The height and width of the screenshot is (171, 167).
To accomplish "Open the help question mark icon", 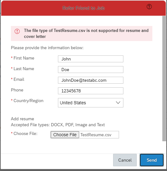I will pos(149,7).
